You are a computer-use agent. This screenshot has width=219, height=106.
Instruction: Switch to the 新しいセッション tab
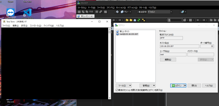86,16
